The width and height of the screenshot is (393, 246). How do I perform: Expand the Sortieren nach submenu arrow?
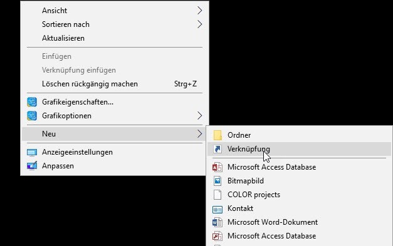[199, 24]
